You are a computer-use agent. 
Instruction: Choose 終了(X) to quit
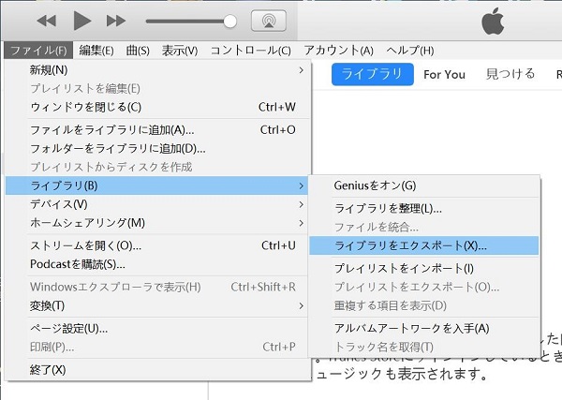tap(156, 369)
